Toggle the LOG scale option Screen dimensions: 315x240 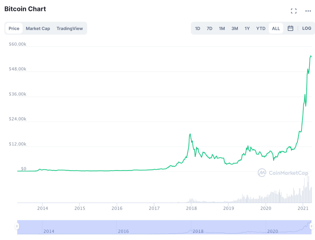(307, 28)
